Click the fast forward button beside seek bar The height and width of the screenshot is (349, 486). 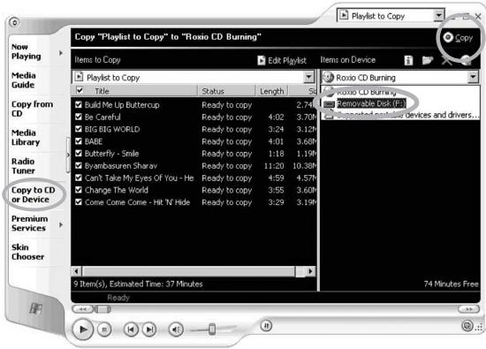468,309
